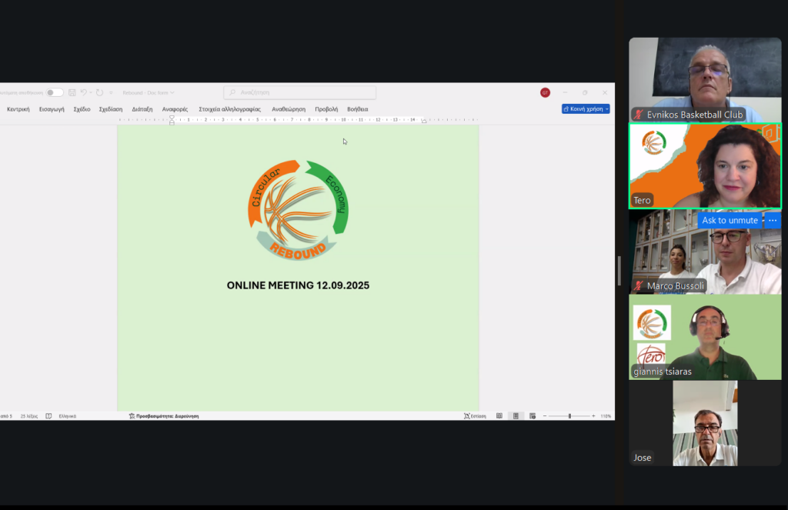Switch to Read Mode view icon
This screenshot has height=510, width=788.
coord(499,415)
